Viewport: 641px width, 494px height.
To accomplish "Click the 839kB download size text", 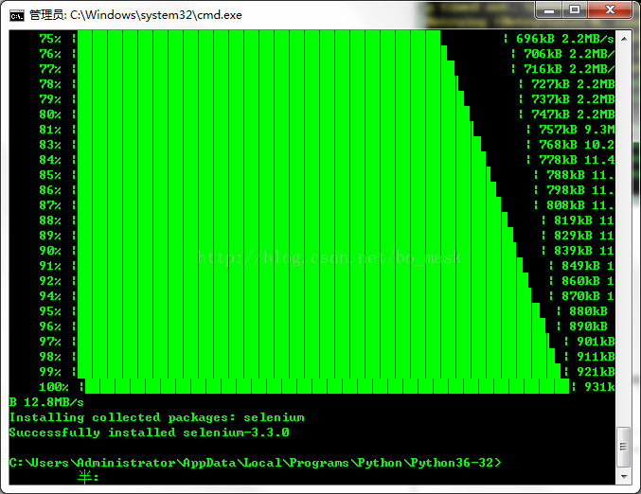I will (573, 250).
